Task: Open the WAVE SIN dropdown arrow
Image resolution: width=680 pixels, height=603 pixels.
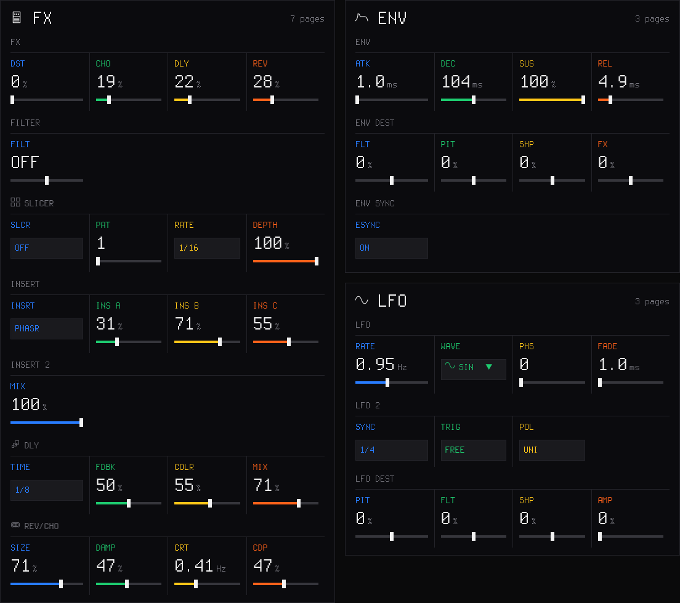Action: point(489,367)
